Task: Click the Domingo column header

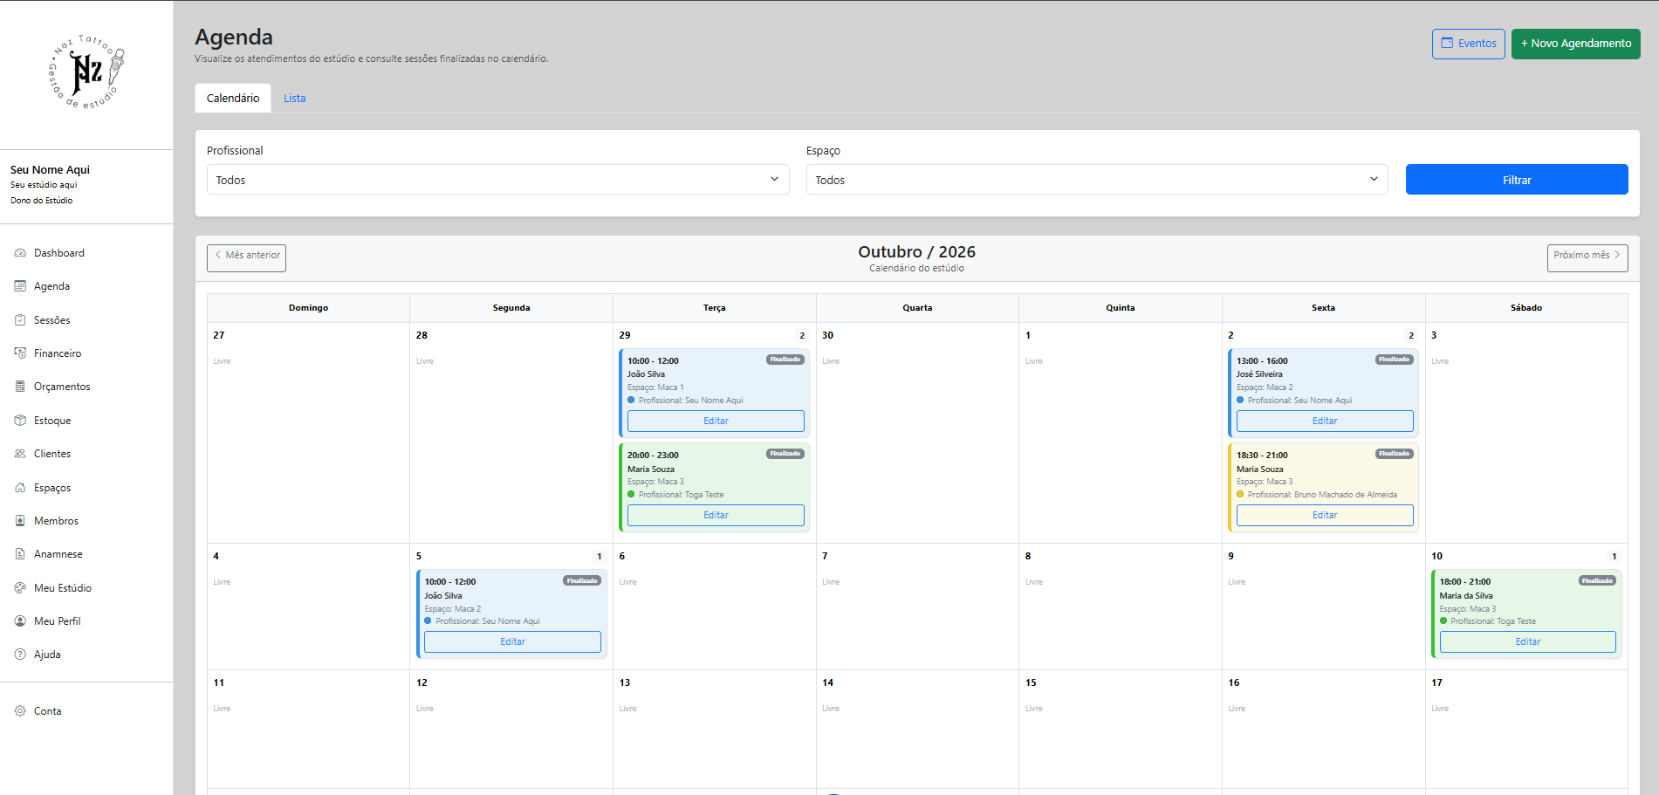Action: [308, 308]
